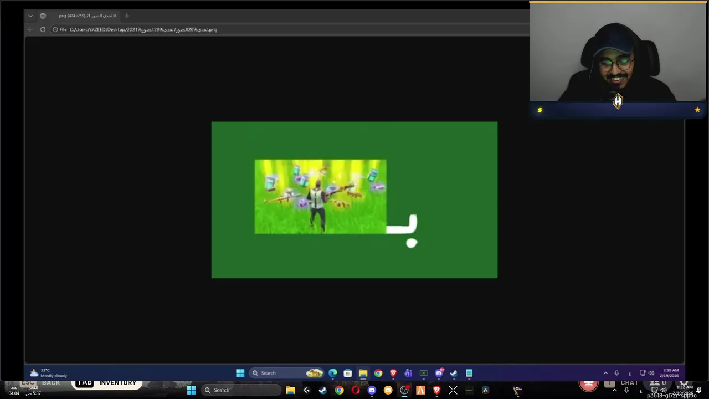This screenshot has height=399, width=709.
Task: Open Microsoft Store on inner recorded taskbar
Action: pos(348,373)
